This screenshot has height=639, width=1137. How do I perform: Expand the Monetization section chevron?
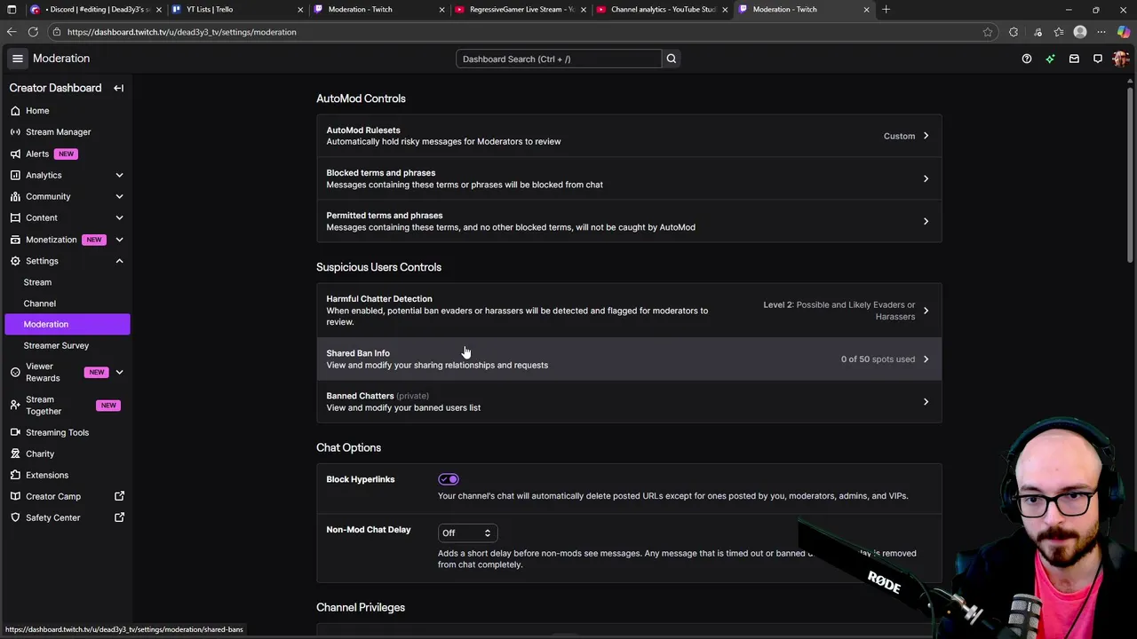(x=119, y=240)
